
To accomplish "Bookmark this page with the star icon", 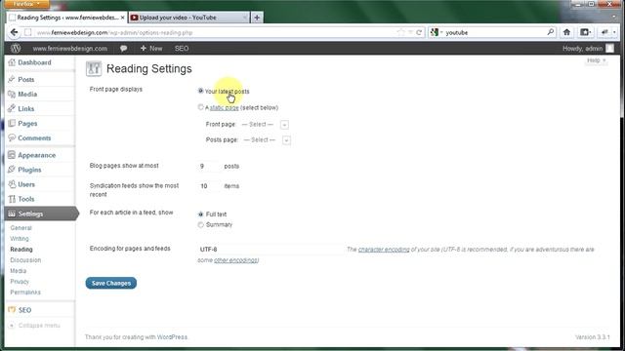I will (x=401, y=32).
